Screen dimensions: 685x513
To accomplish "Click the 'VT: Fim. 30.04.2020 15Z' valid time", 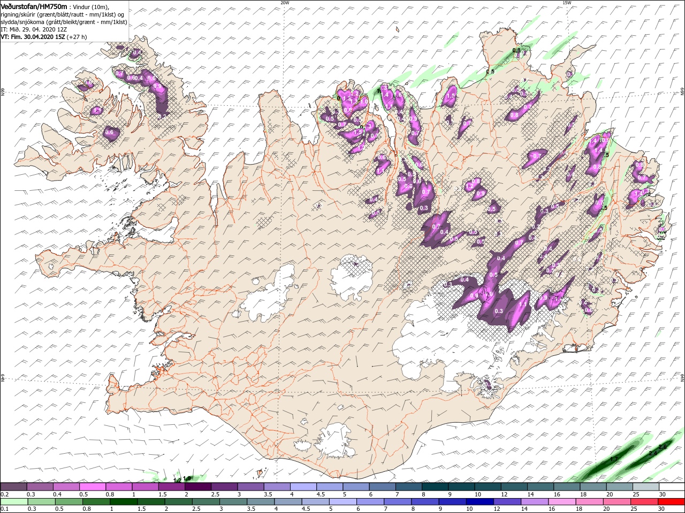I will [x=33, y=37].
